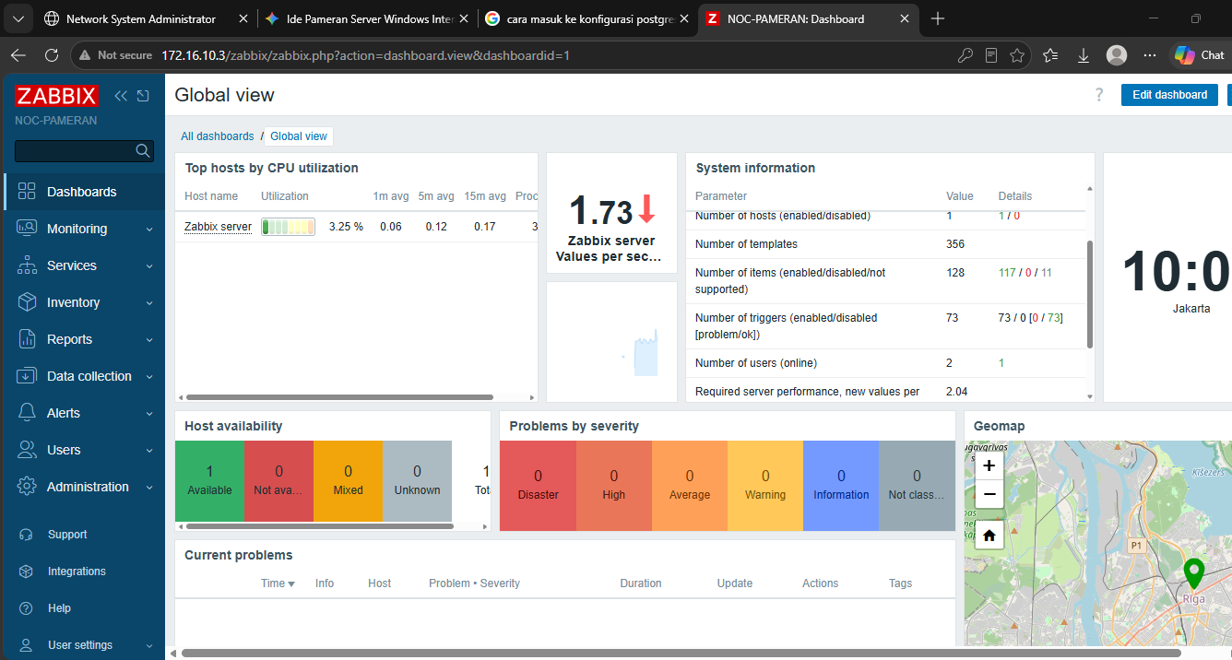The width and height of the screenshot is (1232, 660).
Task: Focus the sidebar search field
Action: 84,151
